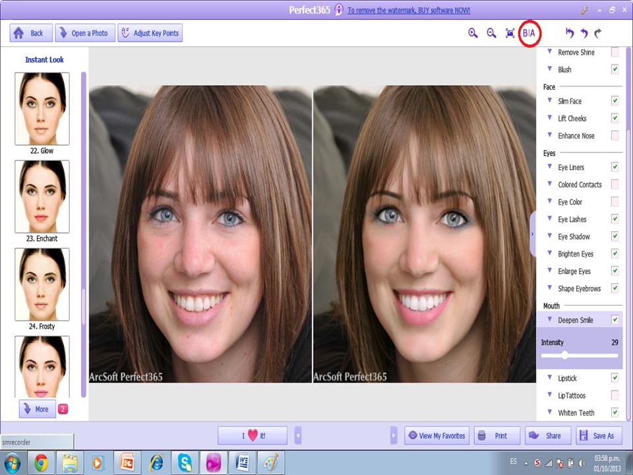Enable the Enhance Nose checkbox
Viewport: 633px width, 475px height.
[x=615, y=135]
